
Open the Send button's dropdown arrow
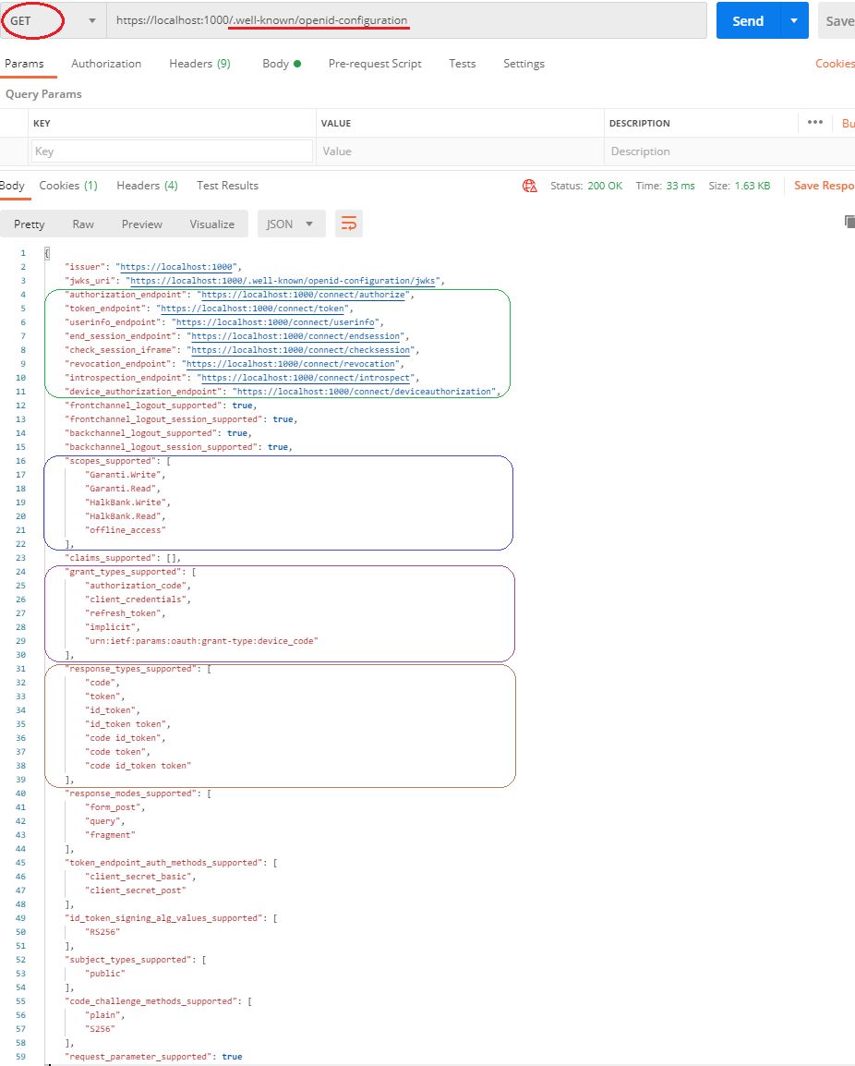pyautogui.click(x=794, y=21)
